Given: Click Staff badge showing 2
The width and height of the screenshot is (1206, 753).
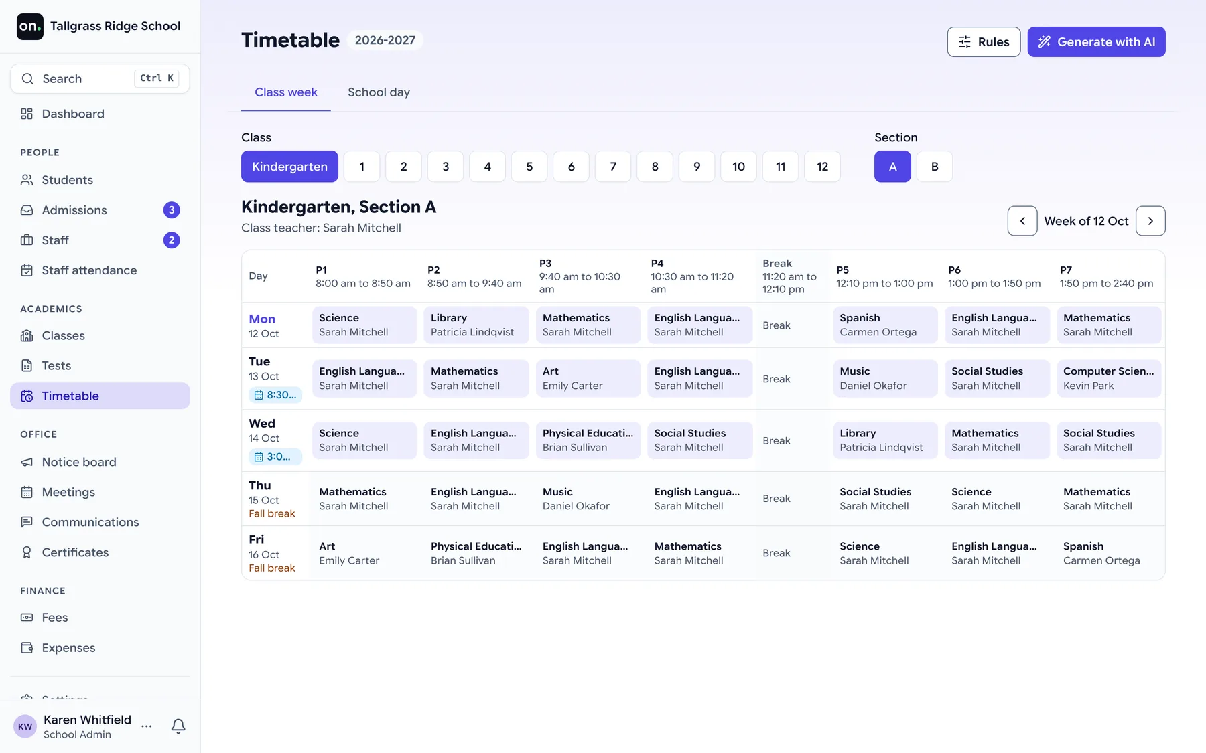Looking at the screenshot, I should (x=172, y=240).
